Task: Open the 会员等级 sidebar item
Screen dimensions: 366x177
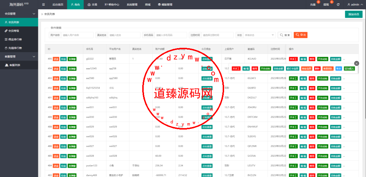Action: (19, 31)
